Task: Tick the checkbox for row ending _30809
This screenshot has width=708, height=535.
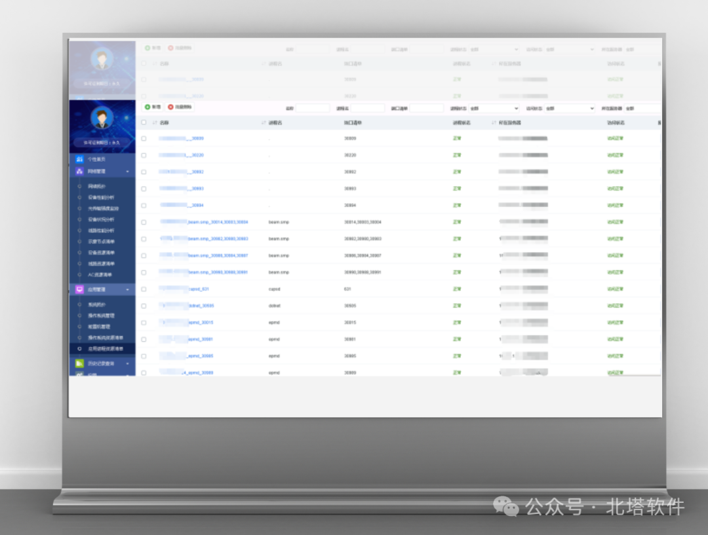Action: 144,138
